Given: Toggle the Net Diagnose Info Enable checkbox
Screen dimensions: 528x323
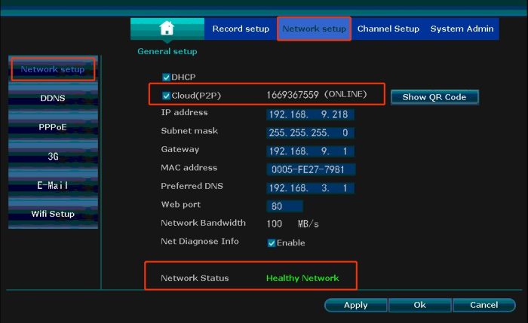Looking at the screenshot, I should click(x=272, y=243).
